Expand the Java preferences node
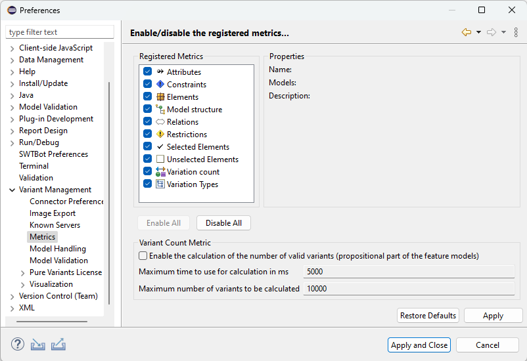Screen dimensions: 527x361 click(x=12, y=95)
